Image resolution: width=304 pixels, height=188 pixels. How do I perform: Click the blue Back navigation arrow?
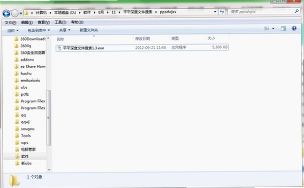[x=6, y=13]
